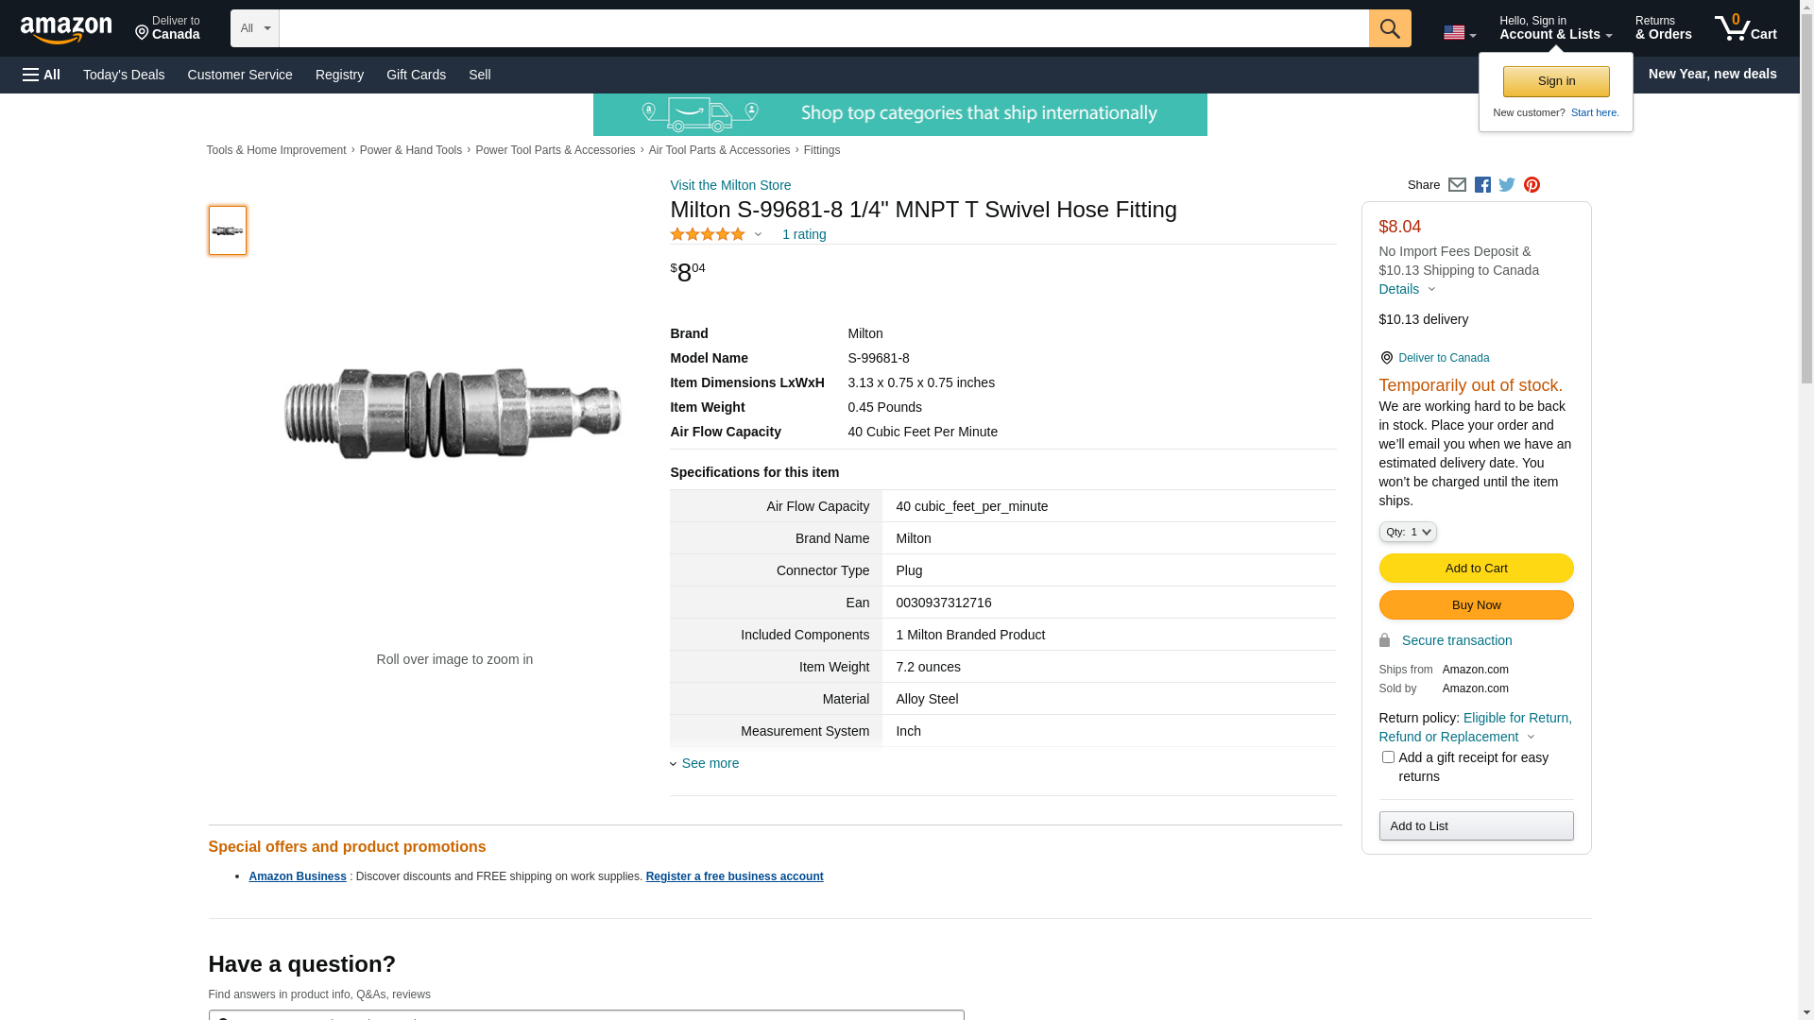Screen dimensions: 1814x1020
Task: Go to Gift Cards menu item
Action: (x=416, y=75)
